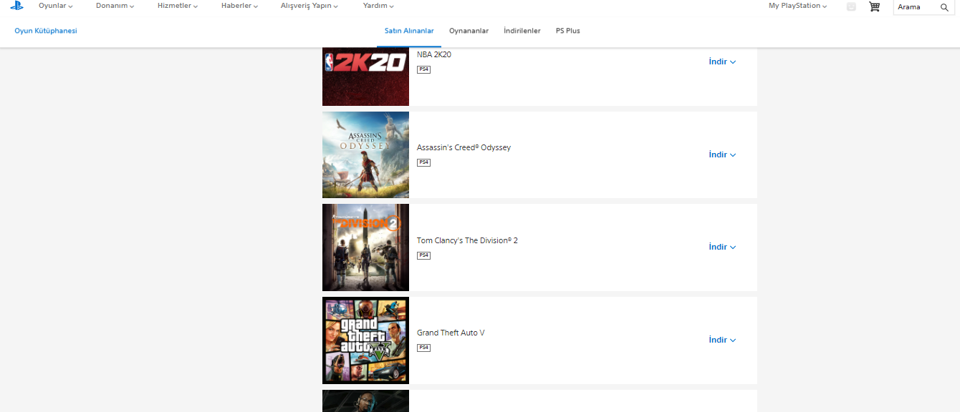Expand the My PlayStation menu
Image resolution: width=960 pixels, height=412 pixels.
click(x=797, y=6)
